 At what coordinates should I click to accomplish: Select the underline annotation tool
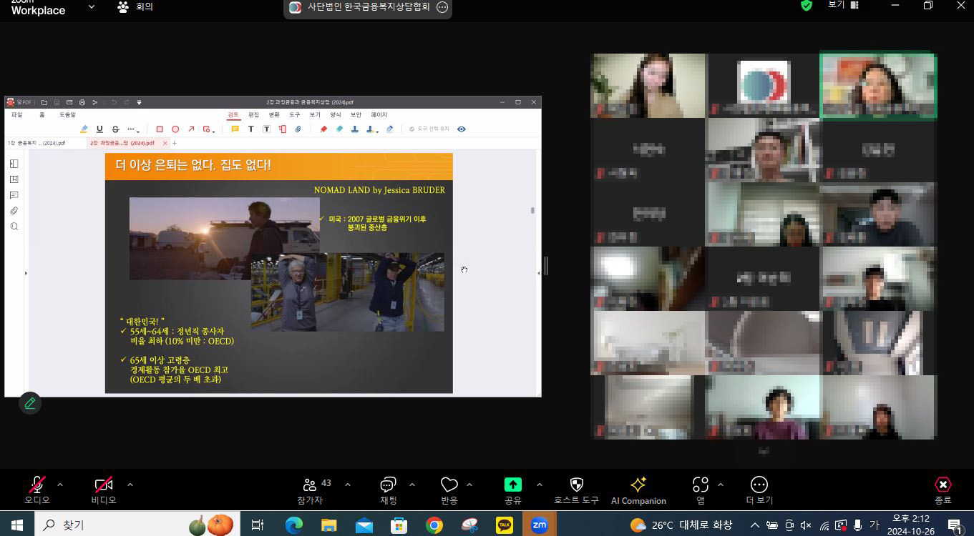tap(99, 129)
